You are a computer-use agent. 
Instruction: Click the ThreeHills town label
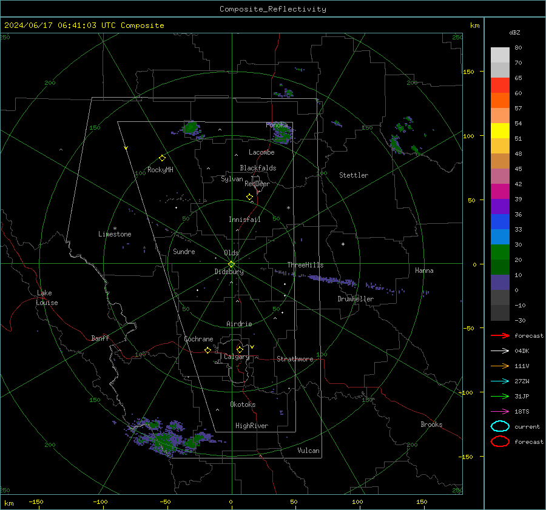tap(305, 265)
